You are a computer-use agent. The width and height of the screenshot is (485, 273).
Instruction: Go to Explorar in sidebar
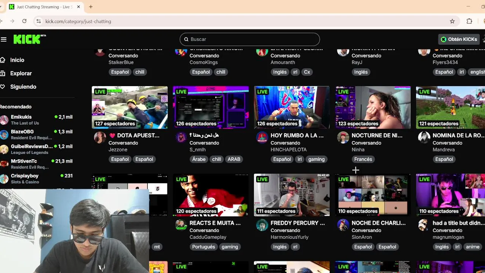click(x=21, y=73)
